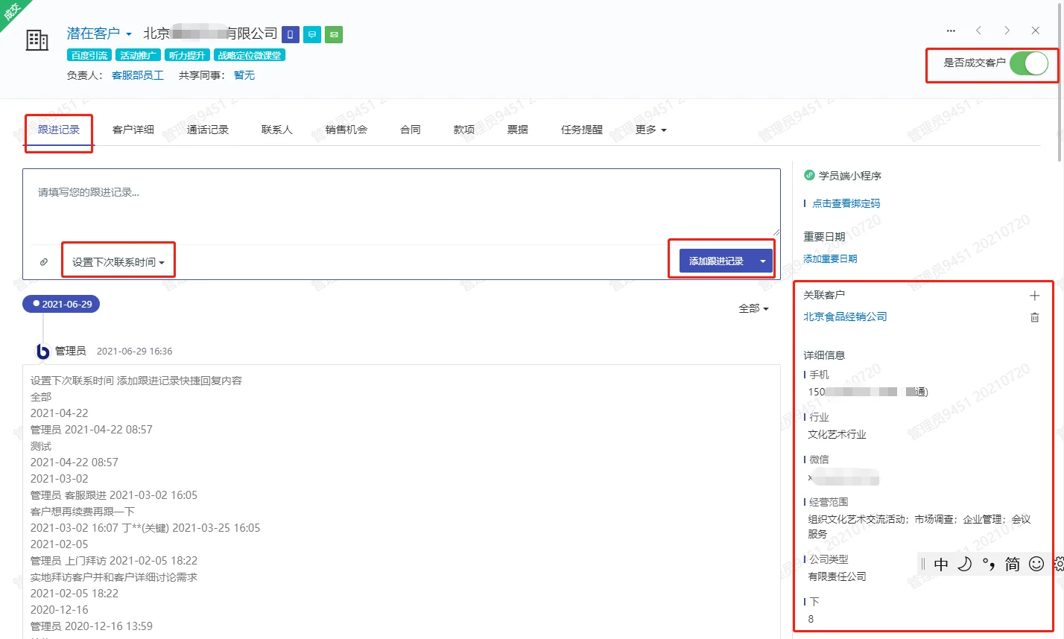
Task: Click the IME 简 simplified Chinese icon
Action: pyautogui.click(x=1013, y=565)
